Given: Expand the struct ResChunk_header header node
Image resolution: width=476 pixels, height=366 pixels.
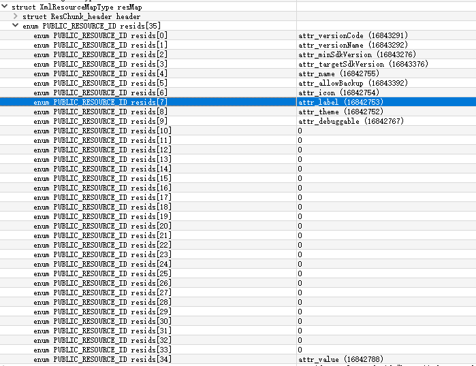Looking at the screenshot, I should (x=16, y=16).
